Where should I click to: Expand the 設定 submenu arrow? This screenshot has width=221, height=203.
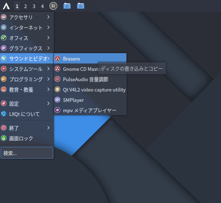coord(49,103)
